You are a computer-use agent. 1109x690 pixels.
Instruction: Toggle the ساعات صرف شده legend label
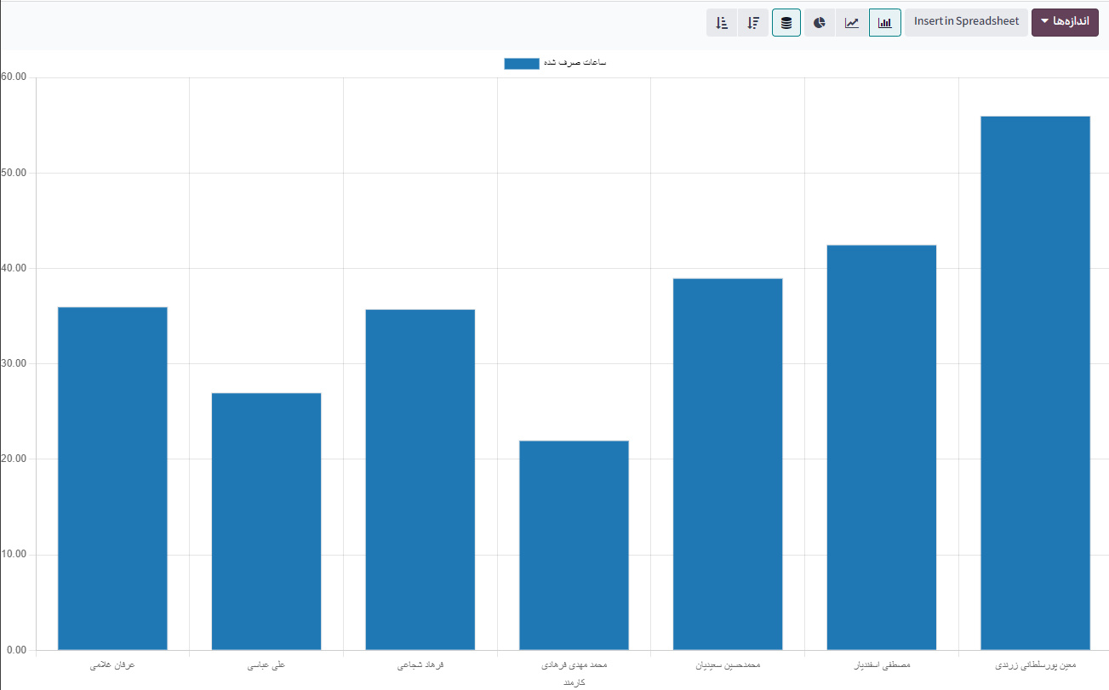click(575, 64)
